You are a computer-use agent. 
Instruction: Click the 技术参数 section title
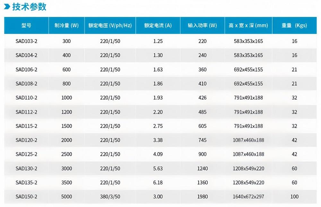(29, 7)
